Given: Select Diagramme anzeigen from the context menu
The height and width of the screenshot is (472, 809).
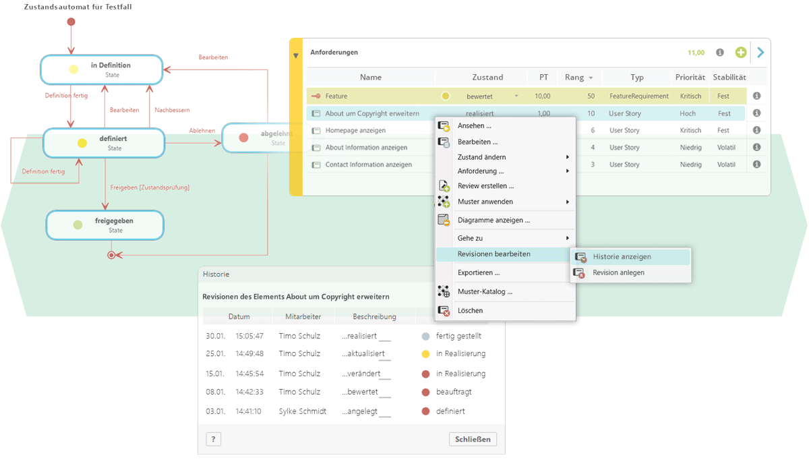Looking at the screenshot, I should (x=493, y=220).
